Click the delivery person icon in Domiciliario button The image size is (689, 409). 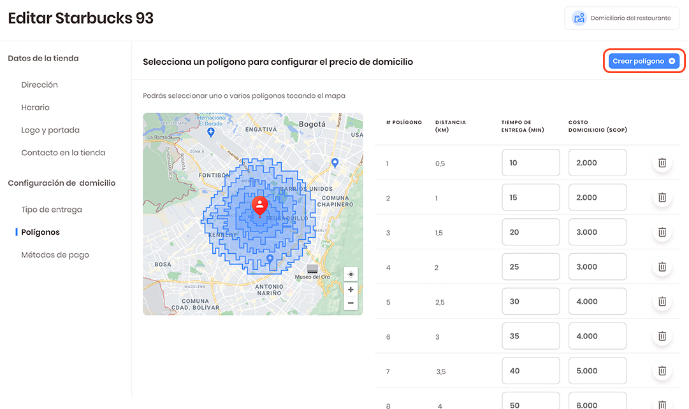[579, 18]
